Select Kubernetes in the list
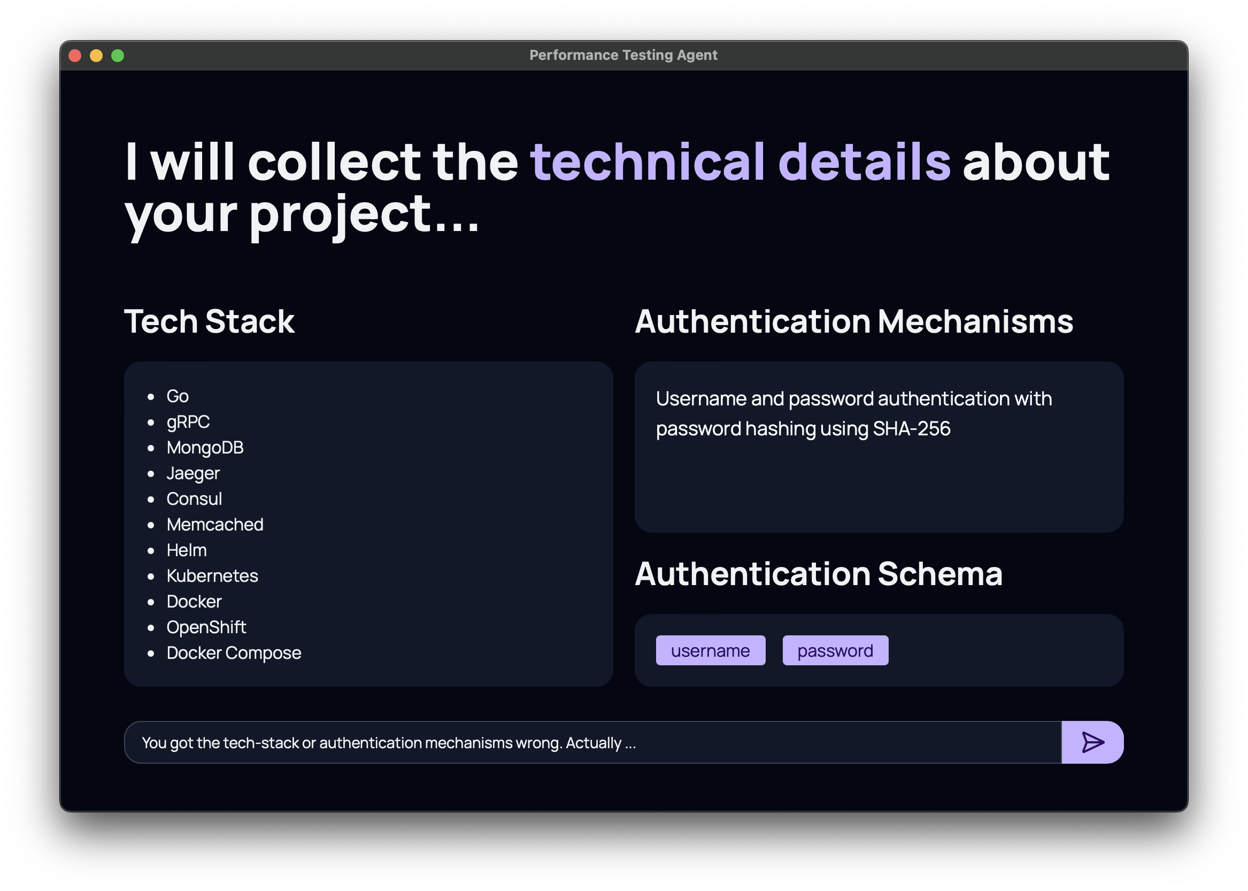The width and height of the screenshot is (1248, 891). [x=212, y=575]
